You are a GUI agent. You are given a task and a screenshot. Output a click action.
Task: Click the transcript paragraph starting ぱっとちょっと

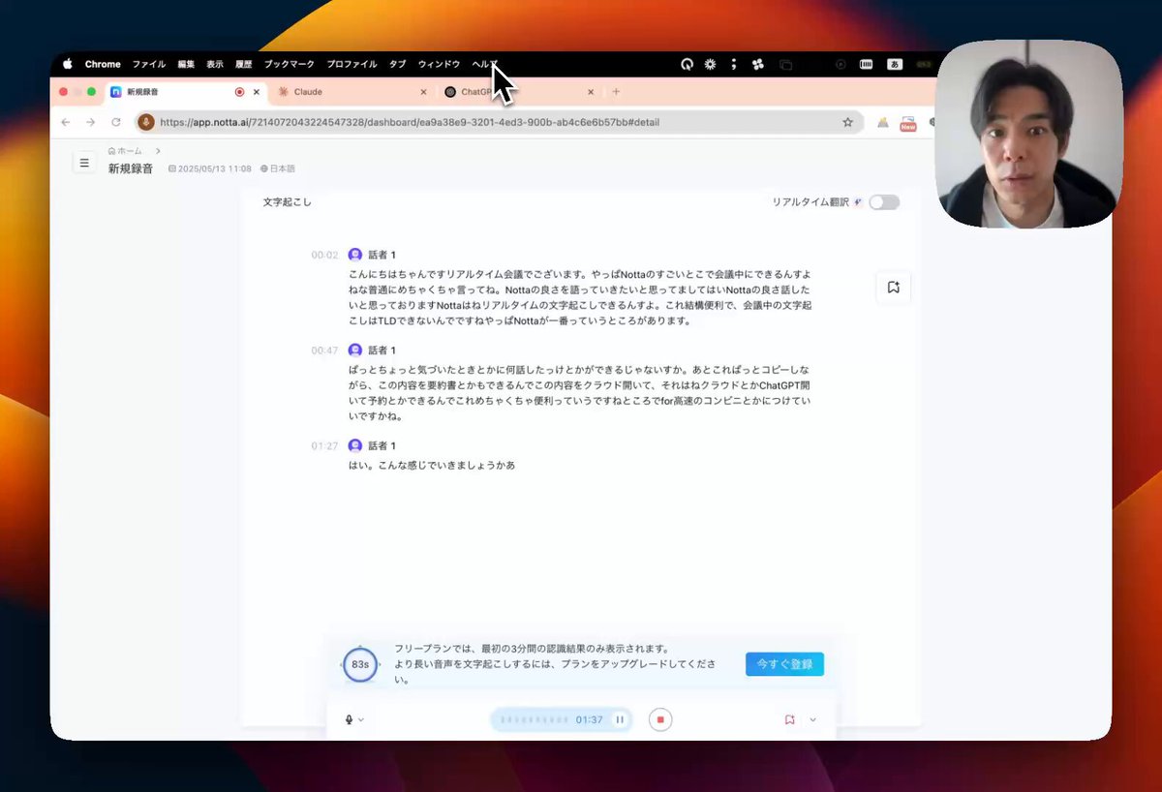580,393
